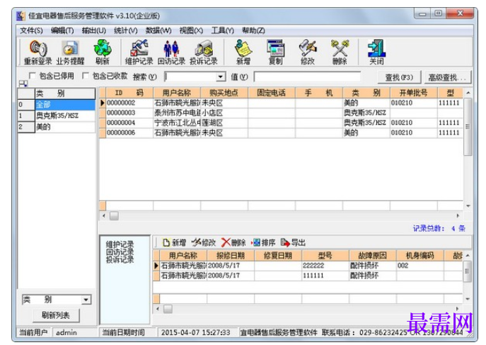Open the 类别 dropdown at bottom left
This screenshot has height=345, width=486.
coord(86,300)
